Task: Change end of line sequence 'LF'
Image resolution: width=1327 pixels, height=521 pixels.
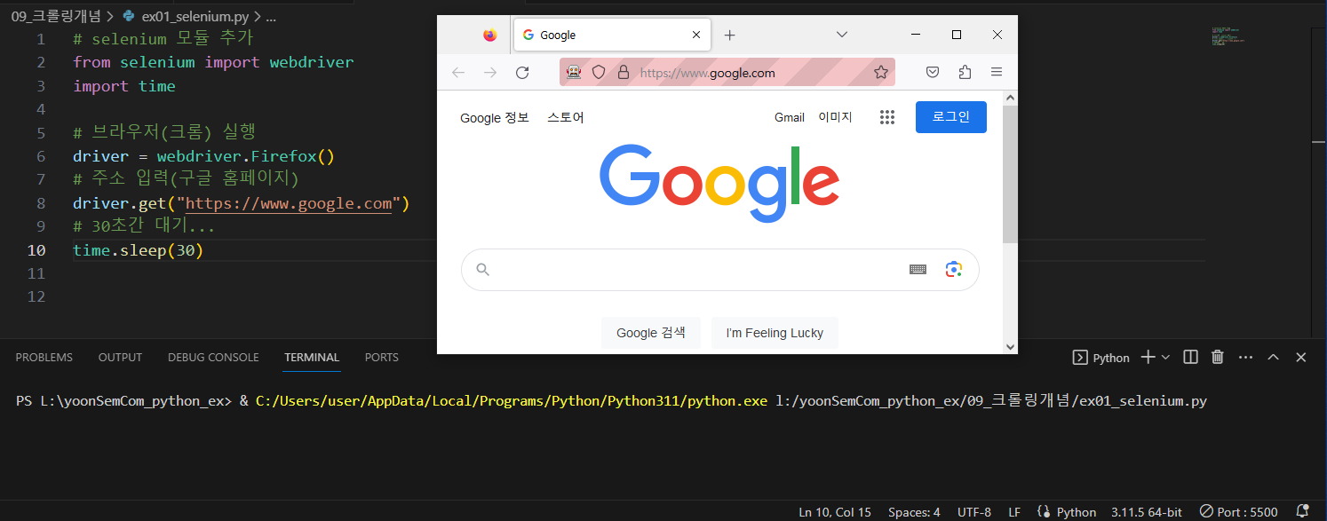Action: coord(1014,512)
